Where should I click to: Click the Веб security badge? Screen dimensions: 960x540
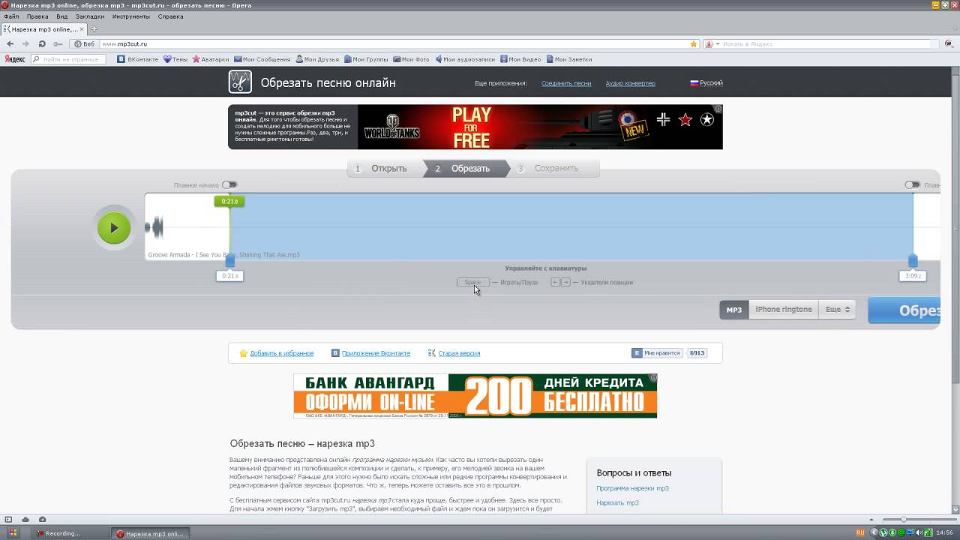tap(84, 43)
